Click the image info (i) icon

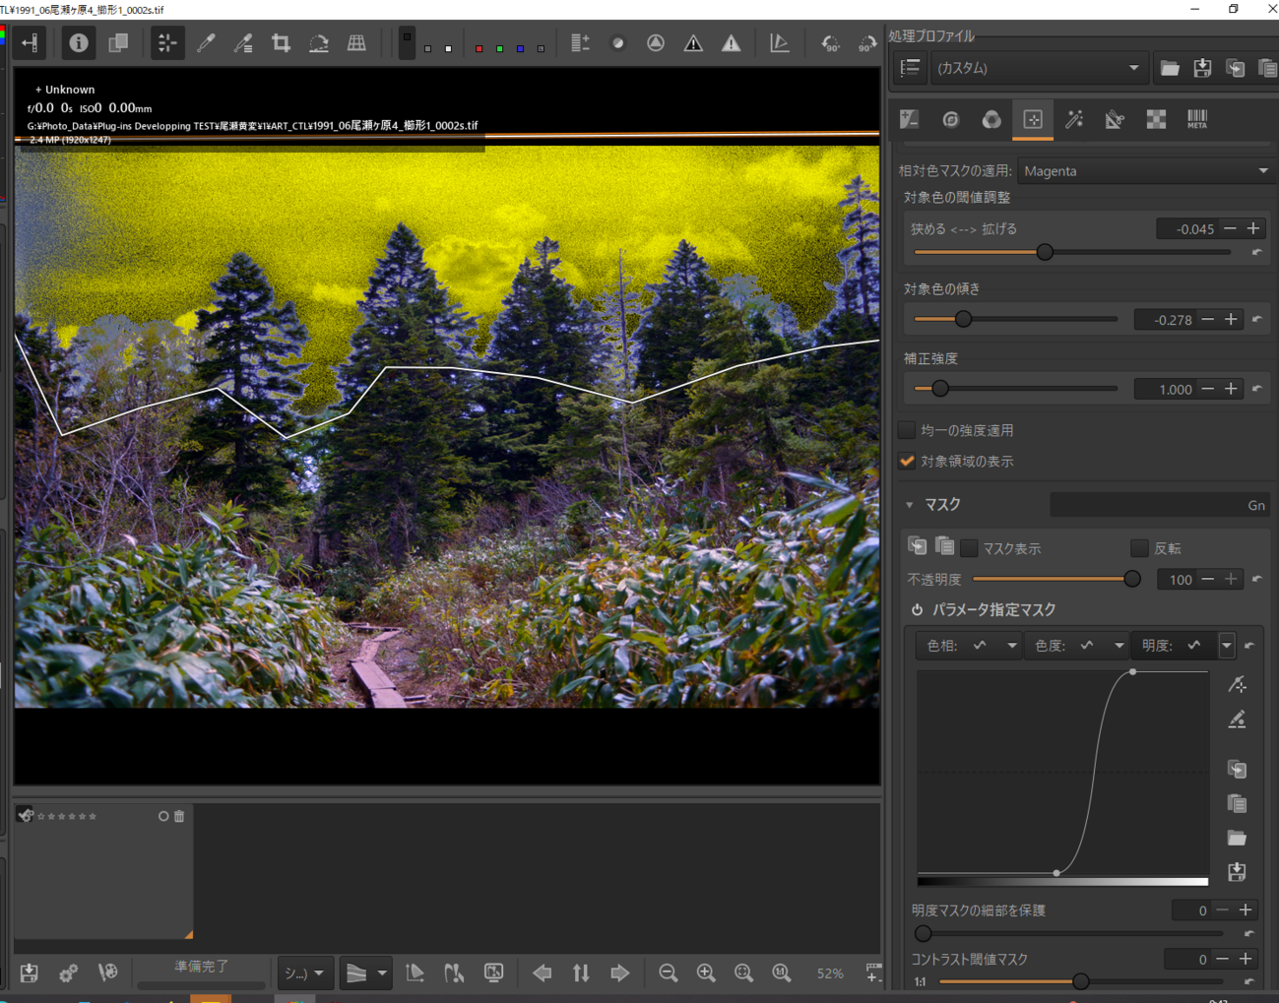79,43
